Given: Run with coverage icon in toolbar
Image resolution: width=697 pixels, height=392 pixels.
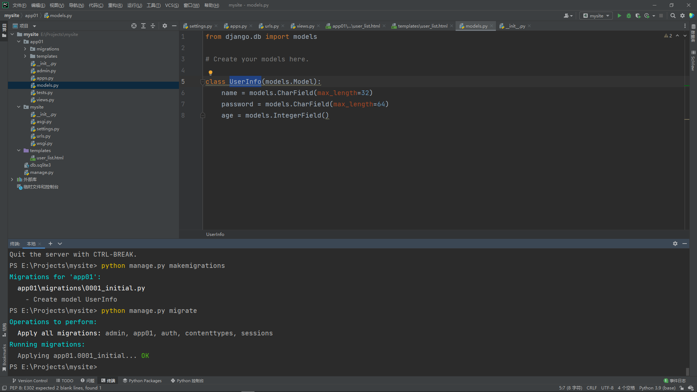Looking at the screenshot, I should tap(638, 16).
